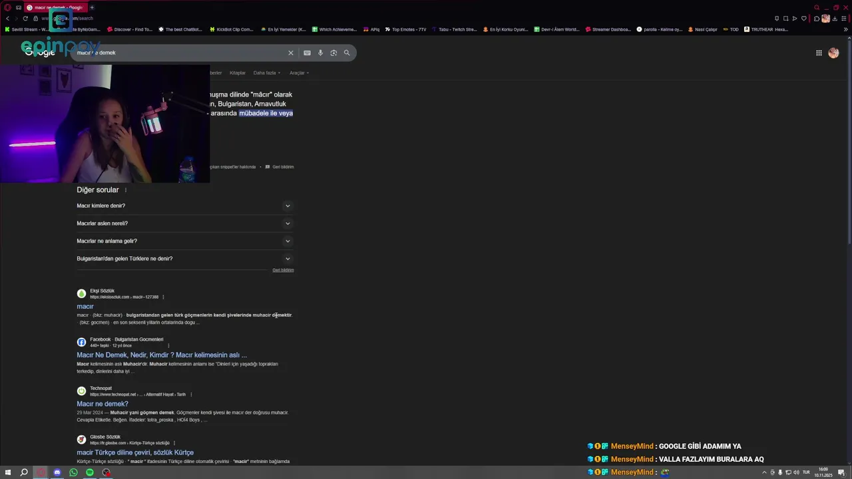The width and height of the screenshot is (852, 479).
Task: Open 'TOD' bookmark
Action: click(731, 29)
